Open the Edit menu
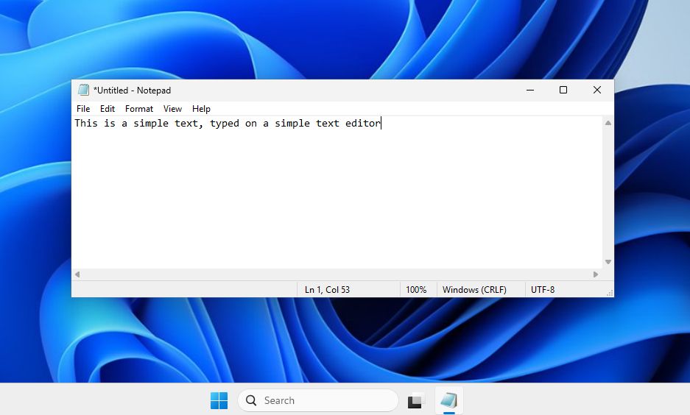The image size is (690, 415). tap(108, 109)
